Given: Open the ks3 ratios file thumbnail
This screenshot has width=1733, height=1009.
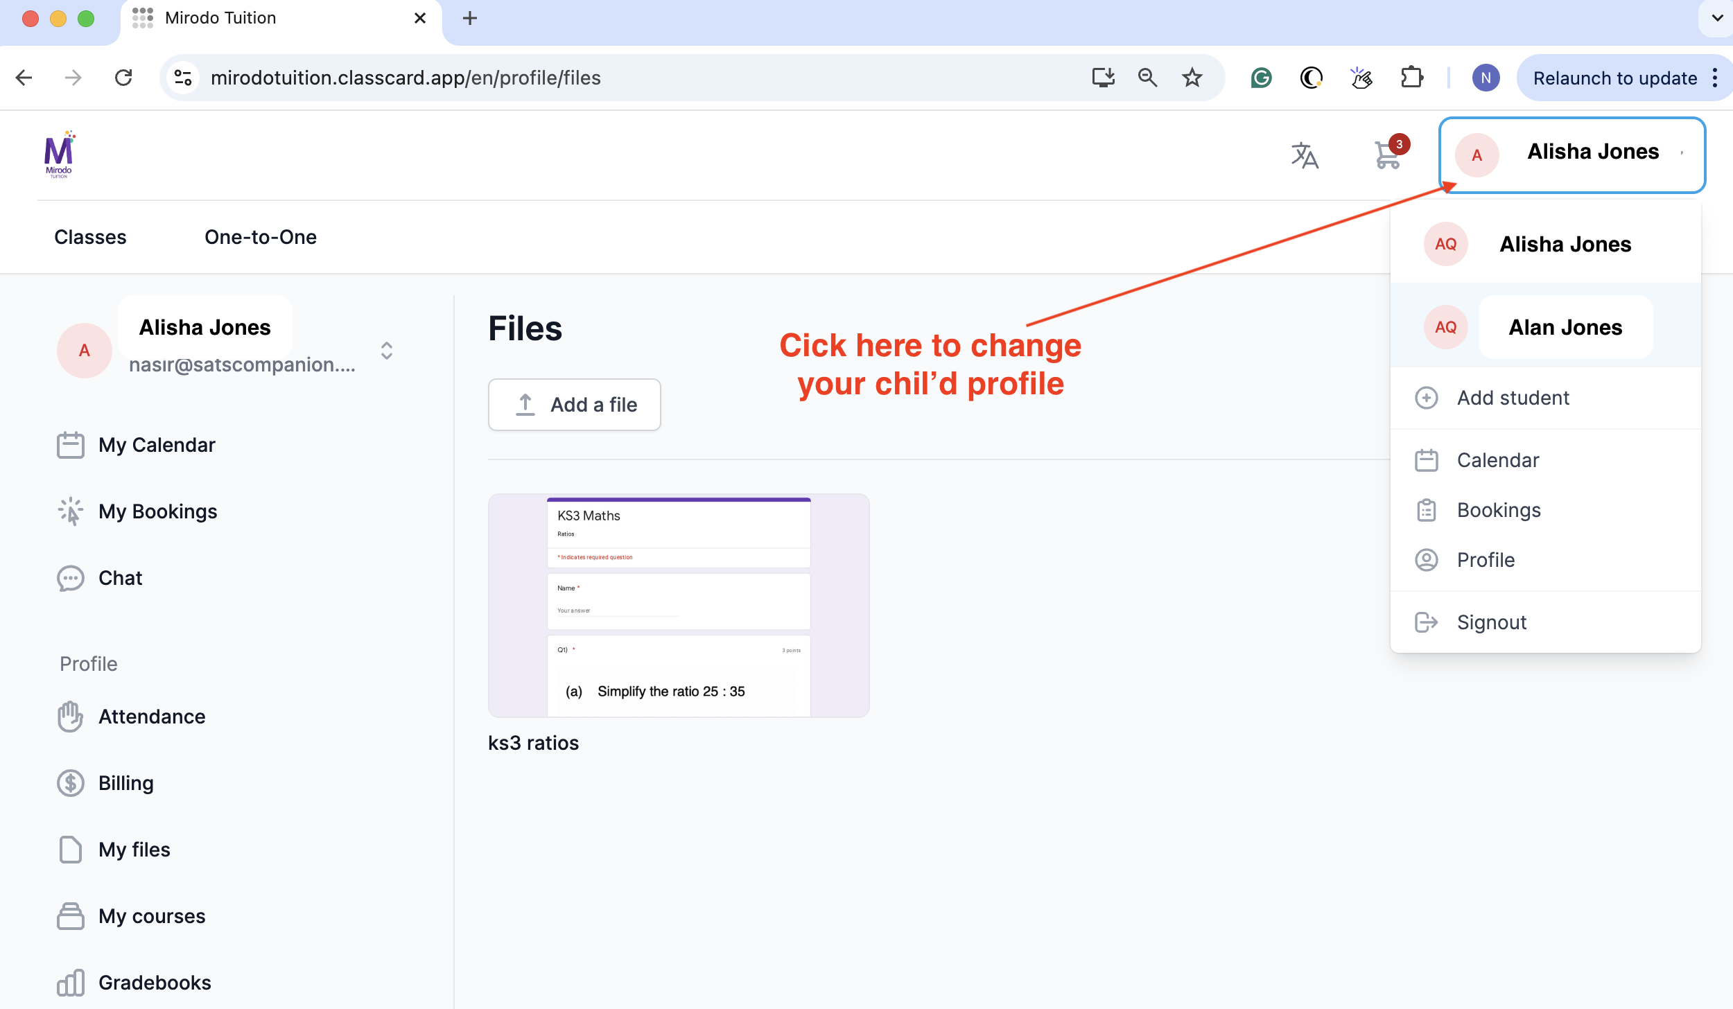Looking at the screenshot, I should point(678,605).
